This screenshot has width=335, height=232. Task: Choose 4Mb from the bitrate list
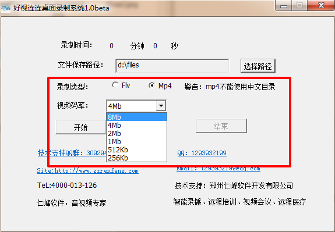click(x=136, y=126)
